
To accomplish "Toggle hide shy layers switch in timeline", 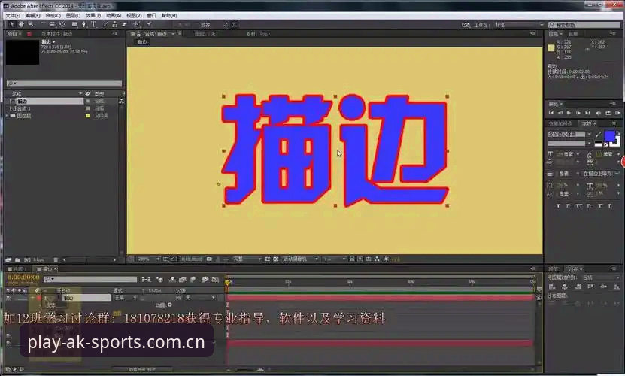I will (172, 280).
